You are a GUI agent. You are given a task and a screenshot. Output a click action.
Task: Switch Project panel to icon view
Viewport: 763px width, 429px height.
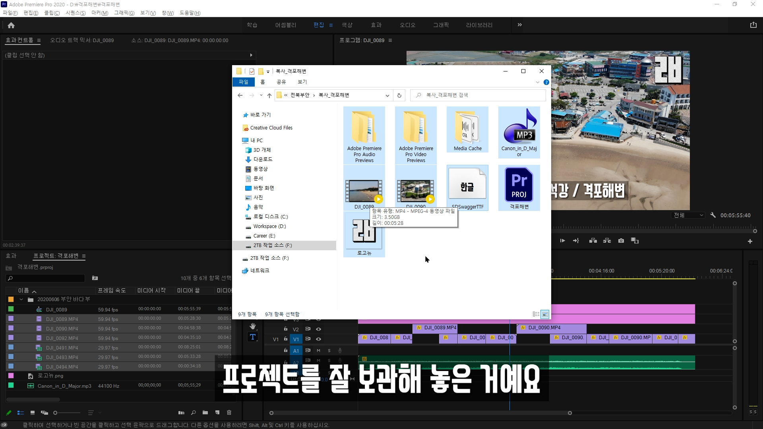pos(33,413)
